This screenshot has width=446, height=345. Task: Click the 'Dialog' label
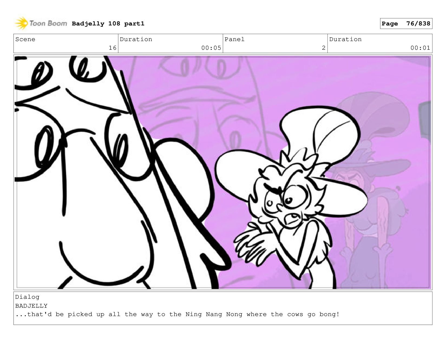pos(27,297)
